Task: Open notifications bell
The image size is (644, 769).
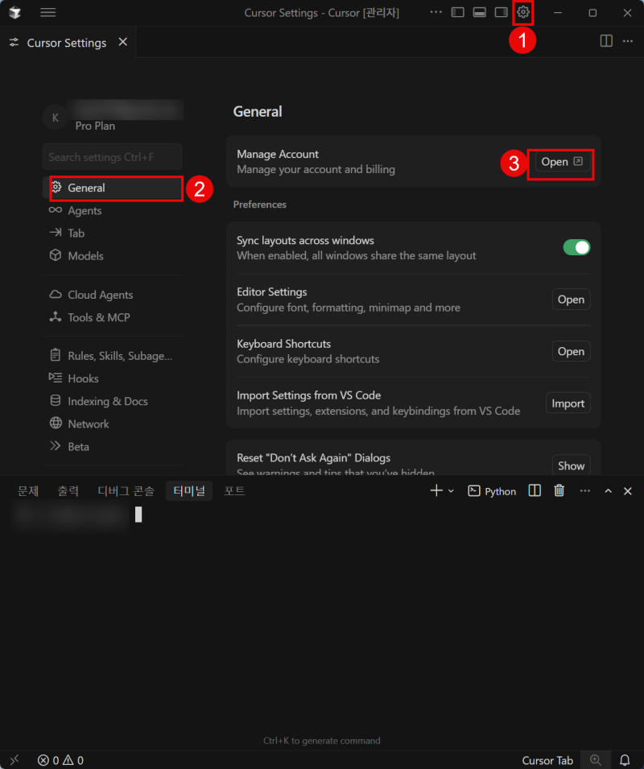Action: (x=625, y=760)
